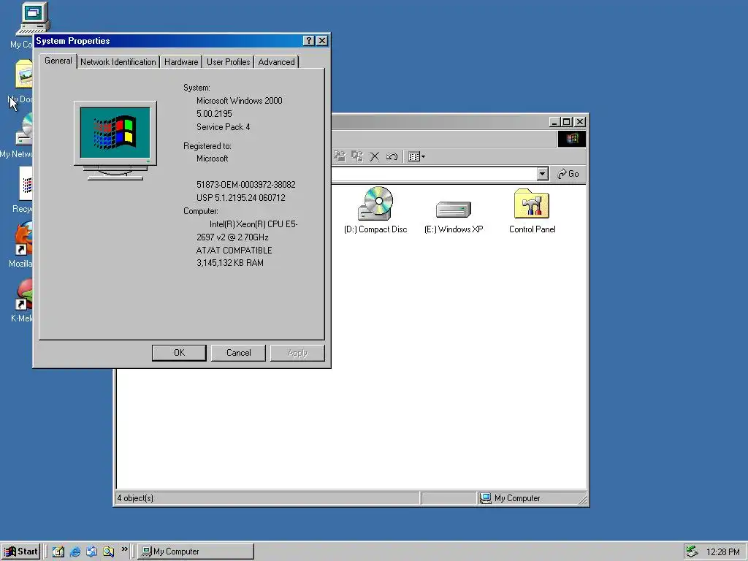
Task: Confirm System Properties with OK
Action: point(180,353)
